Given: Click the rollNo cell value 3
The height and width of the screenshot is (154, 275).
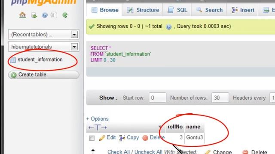Looking at the screenshot, I should [x=181, y=137].
